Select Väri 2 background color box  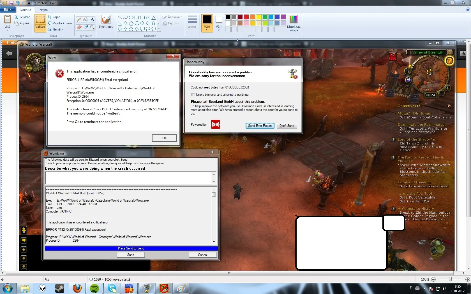pyautogui.click(x=219, y=23)
